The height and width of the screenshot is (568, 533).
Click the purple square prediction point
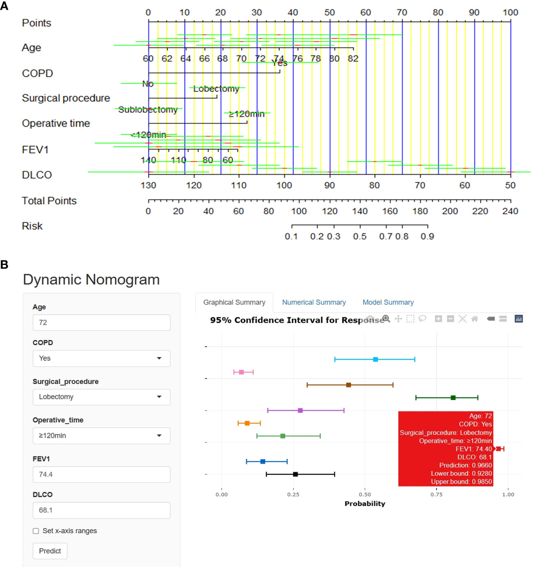point(300,411)
